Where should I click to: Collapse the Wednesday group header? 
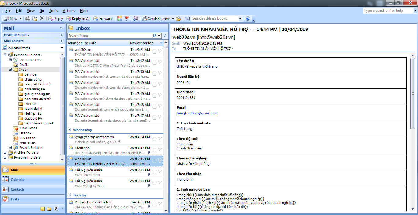point(70,130)
